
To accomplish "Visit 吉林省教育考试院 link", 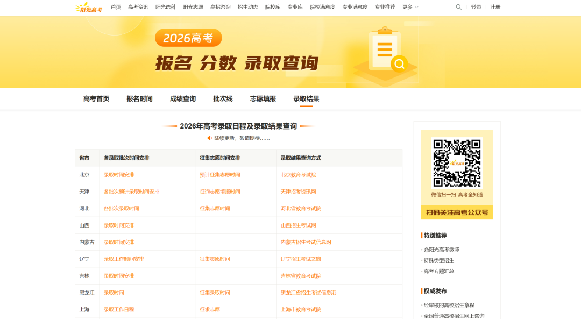I will point(301,276).
